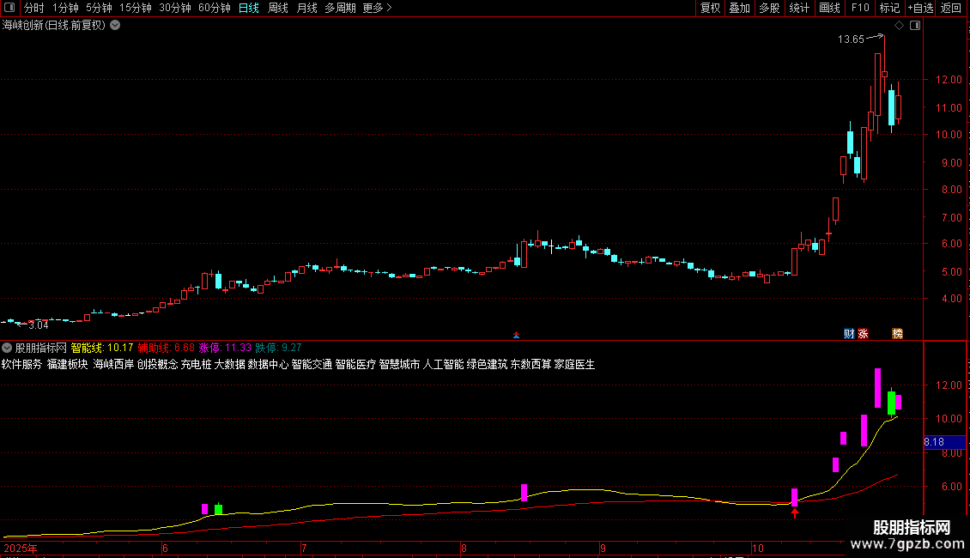Viewport: 970px width, 558px height.
Task: Click the 12.00 price label on main chart axis
Action: pyautogui.click(x=949, y=80)
